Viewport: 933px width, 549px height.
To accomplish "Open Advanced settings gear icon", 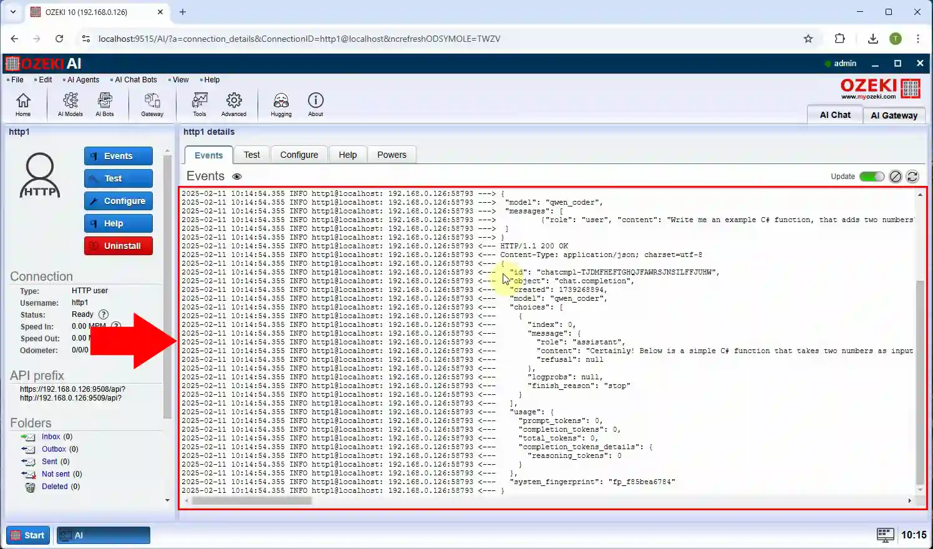I will 234,104.
